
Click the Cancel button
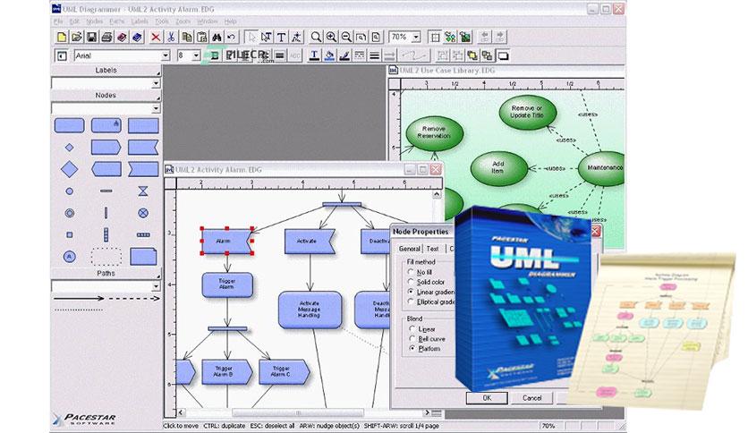(531, 398)
